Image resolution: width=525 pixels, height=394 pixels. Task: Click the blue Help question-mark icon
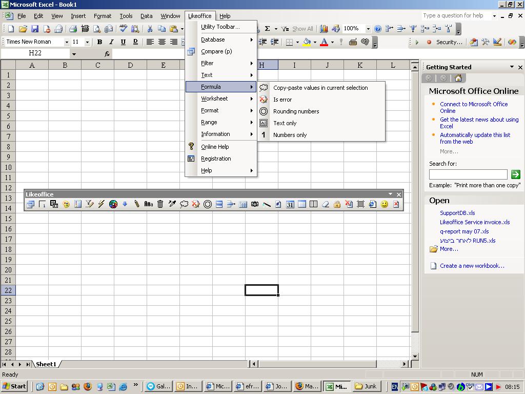pos(378,29)
